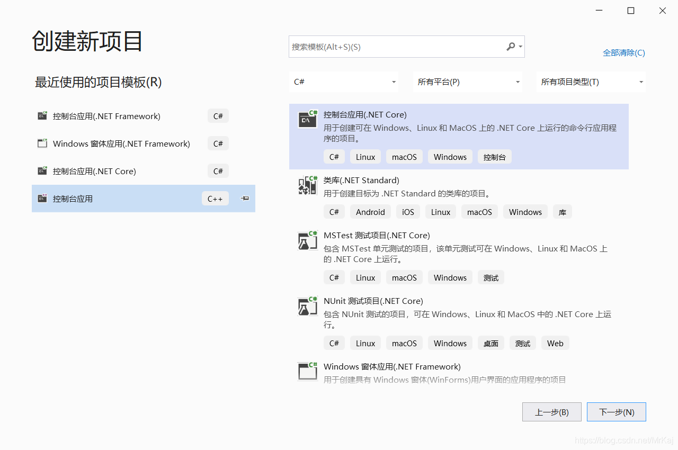The height and width of the screenshot is (450, 678).
Task: Click the recent 控制台应用(.NET Core) icon
Action: tap(42, 171)
